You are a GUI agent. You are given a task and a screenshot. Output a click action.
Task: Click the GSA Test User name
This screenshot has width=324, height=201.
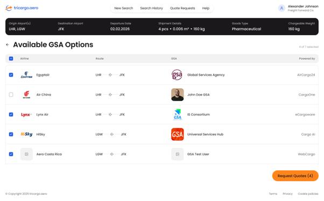tap(198, 154)
